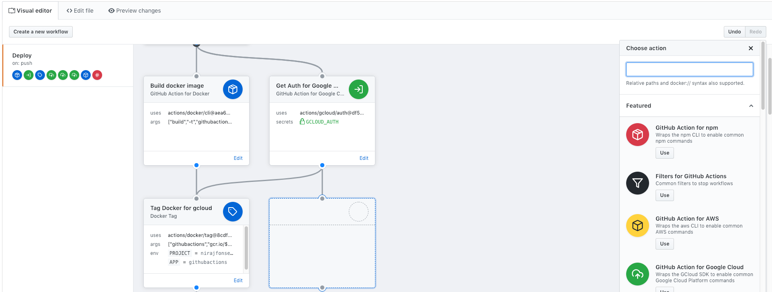Click the blue package icon on Build docker image
The width and height of the screenshot is (772, 292).
[x=233, y=89]
